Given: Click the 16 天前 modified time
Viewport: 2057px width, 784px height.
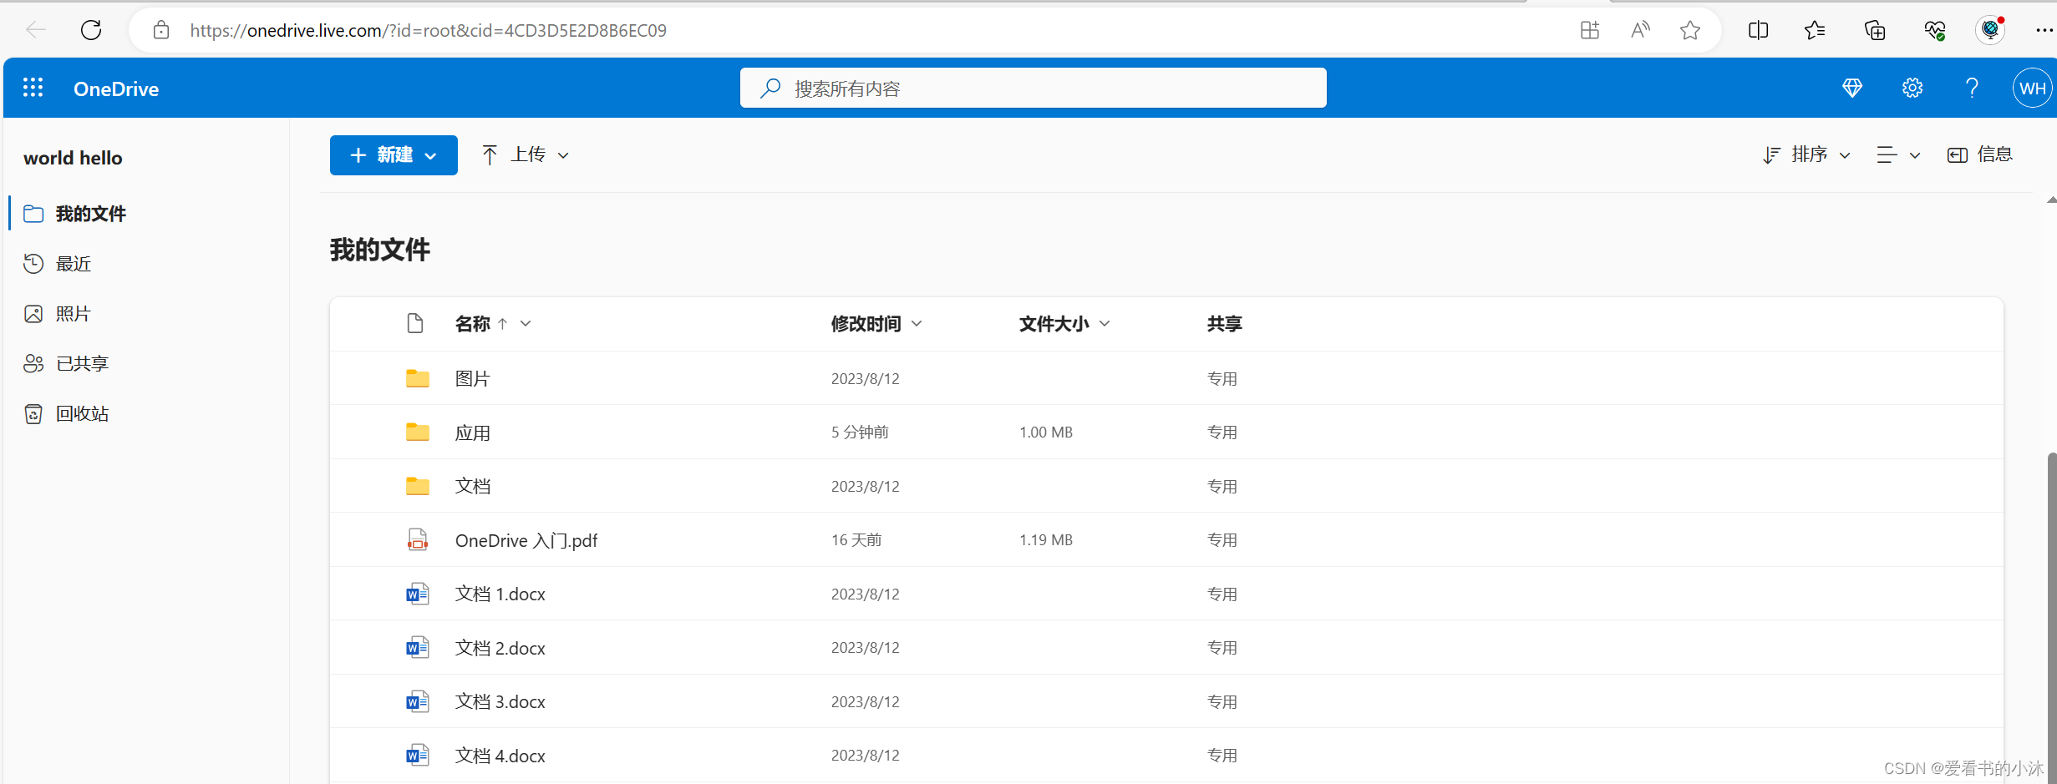Looking at the screenshot, I should pos(856,539).
